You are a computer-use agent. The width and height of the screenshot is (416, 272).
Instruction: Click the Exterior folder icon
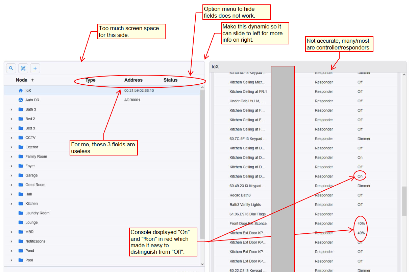tap(21, 147)
